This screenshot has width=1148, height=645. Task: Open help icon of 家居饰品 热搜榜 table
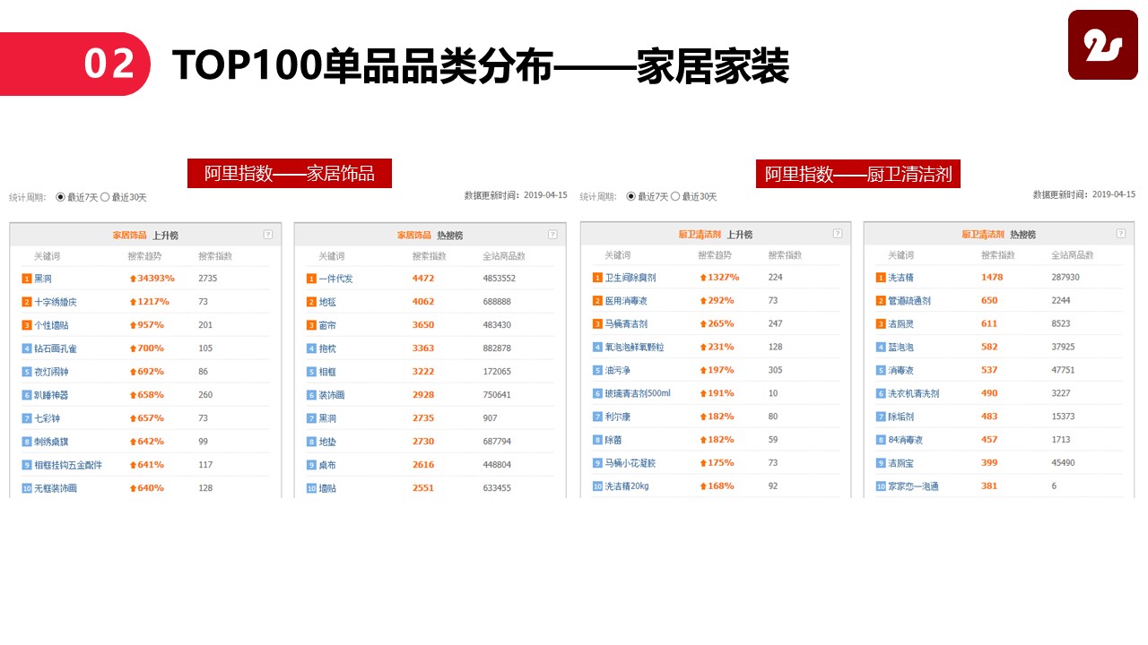click(x=552, y=235)
